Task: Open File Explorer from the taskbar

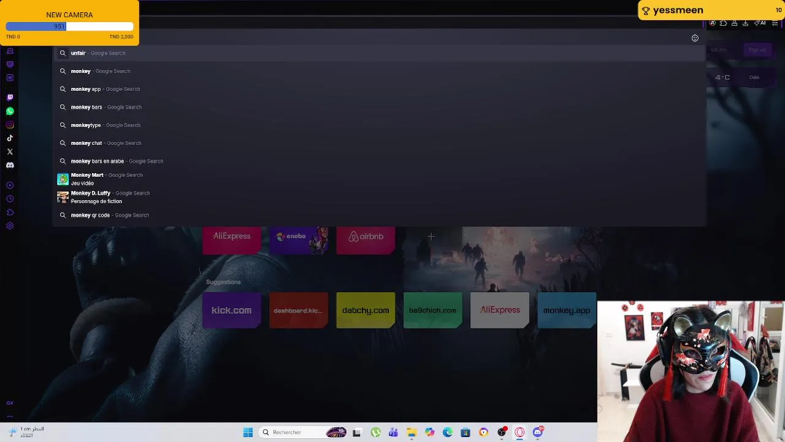Action: [x=412, y=433]
